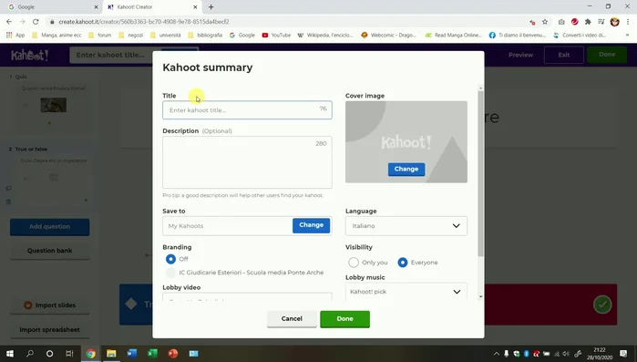637x362 pixels.
Task: Click Import slides button
Action: click(x=49, y=305)
